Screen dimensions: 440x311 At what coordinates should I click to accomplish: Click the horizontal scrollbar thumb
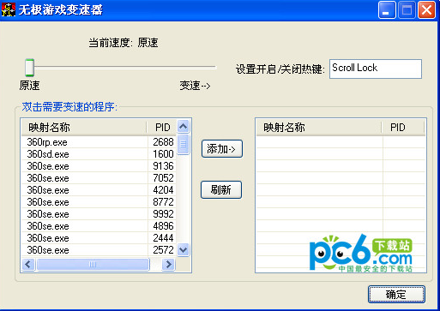click(93, 264)
